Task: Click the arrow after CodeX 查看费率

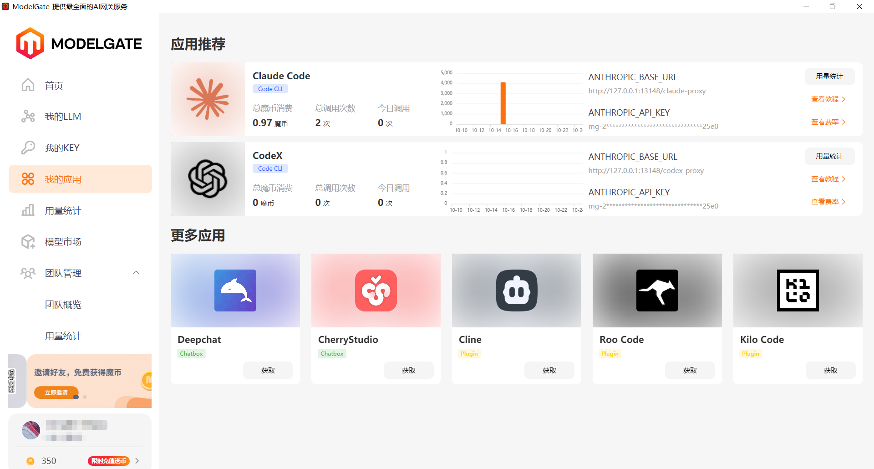Action: point(843,202)
